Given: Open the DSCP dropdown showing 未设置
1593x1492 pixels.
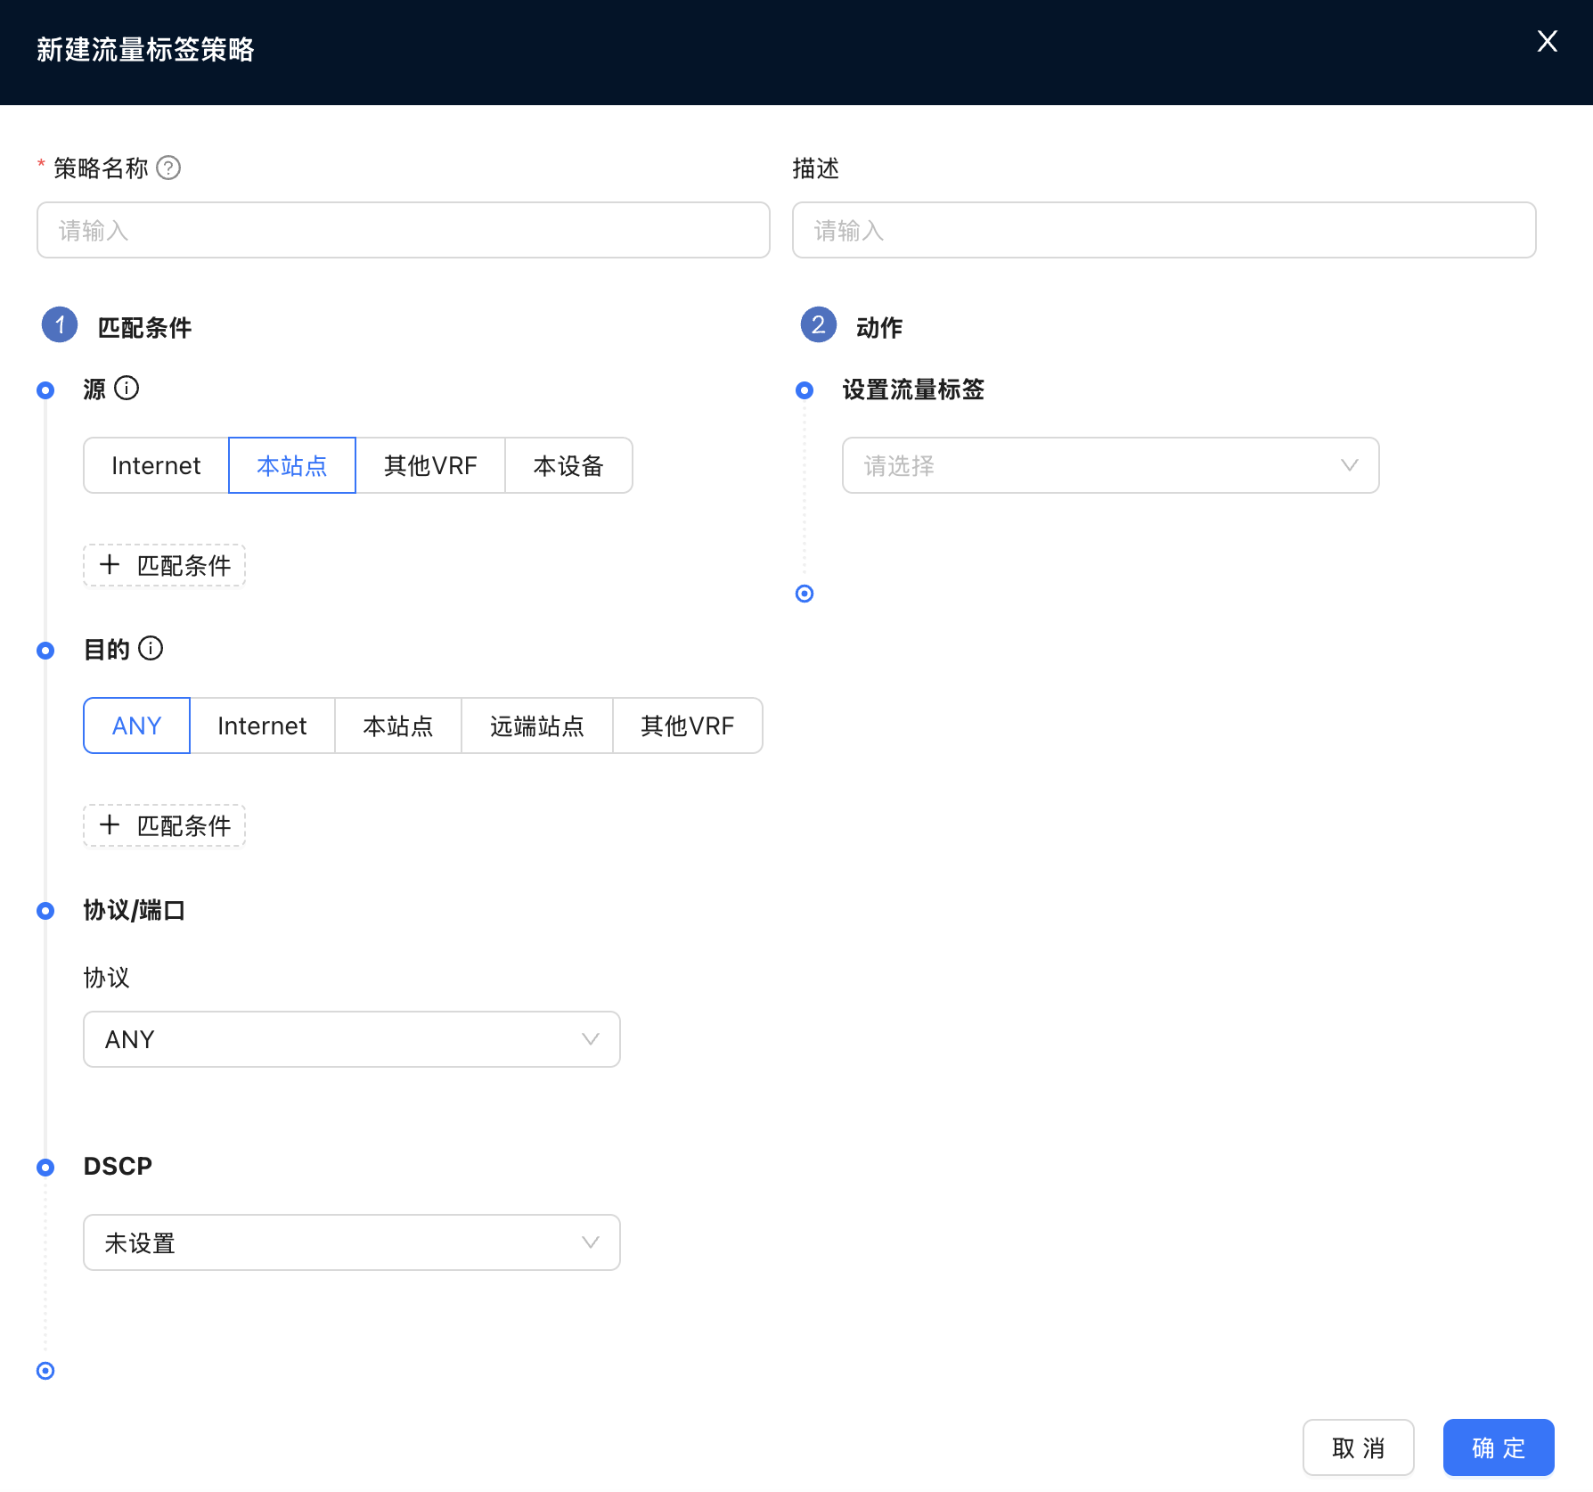Looking at the screenshot, I should 350,1242.
